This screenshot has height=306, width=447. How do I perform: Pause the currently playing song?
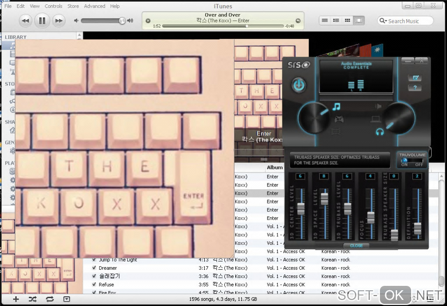point(42,21)
